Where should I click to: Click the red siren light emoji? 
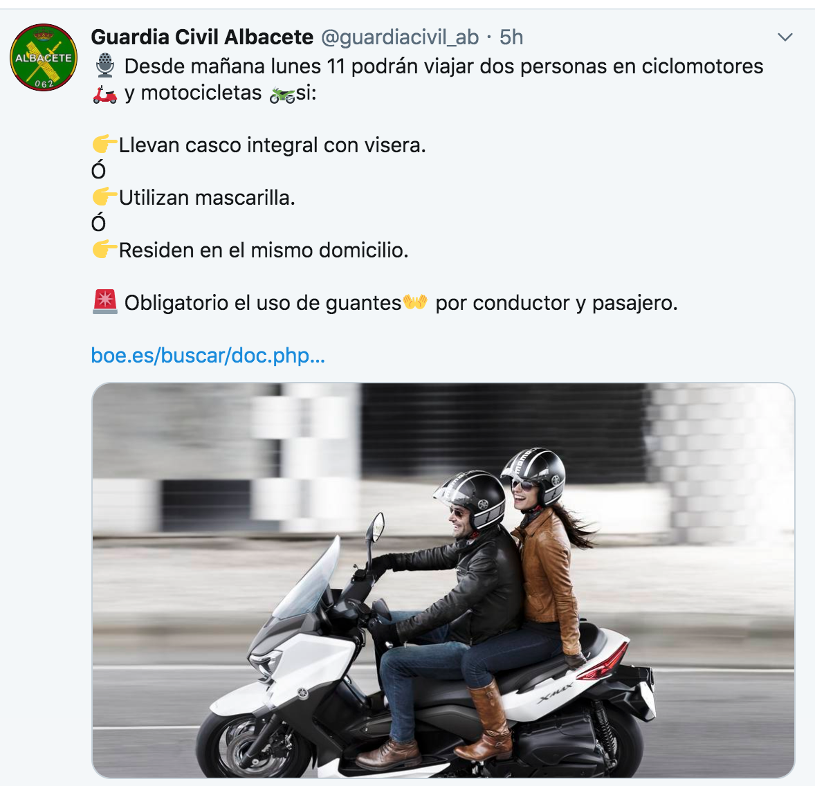coord(105,302)
